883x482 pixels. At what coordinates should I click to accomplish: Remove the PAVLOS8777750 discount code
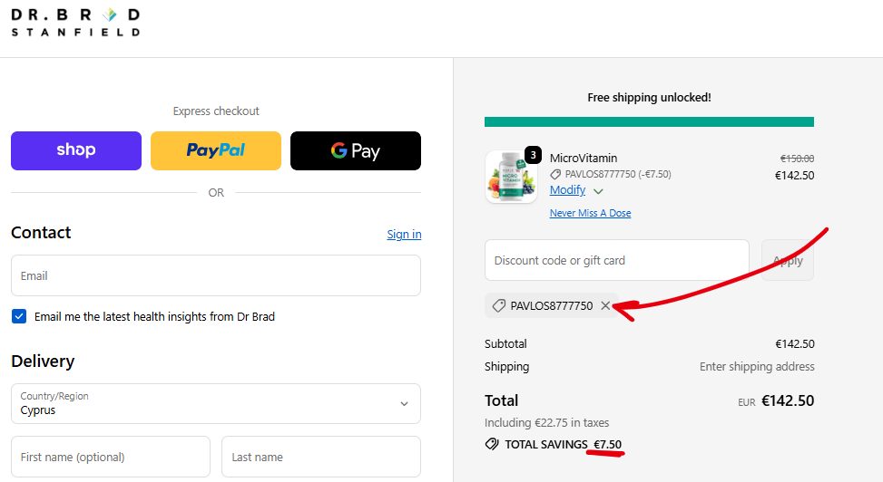tap(605, 306)
